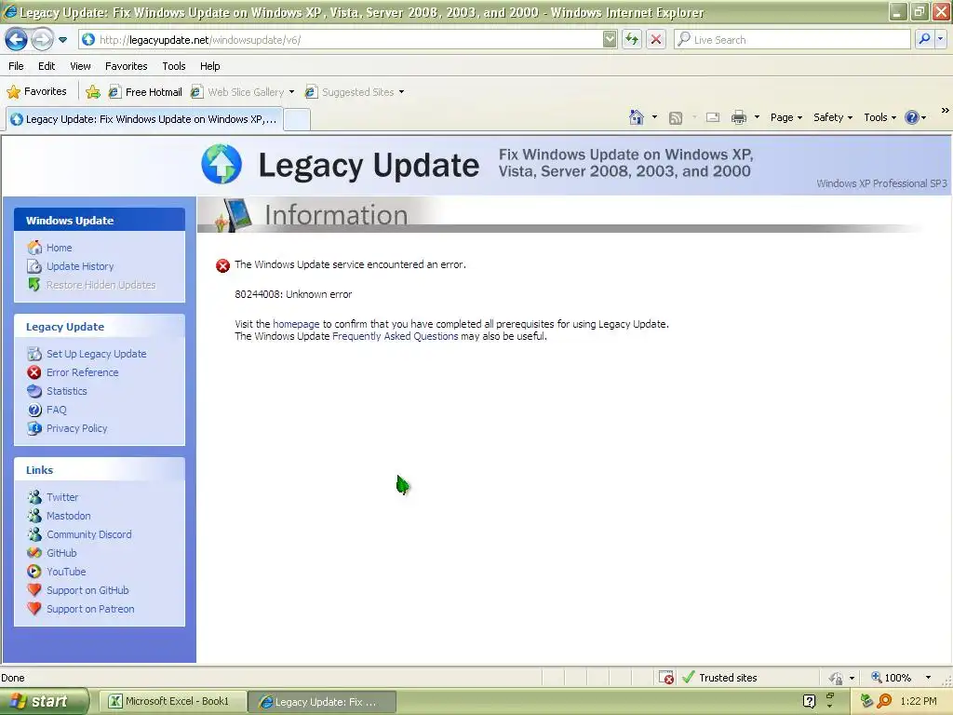Click the Stop loading X icon
953x715 pixels.
click(x=656, y=39)
